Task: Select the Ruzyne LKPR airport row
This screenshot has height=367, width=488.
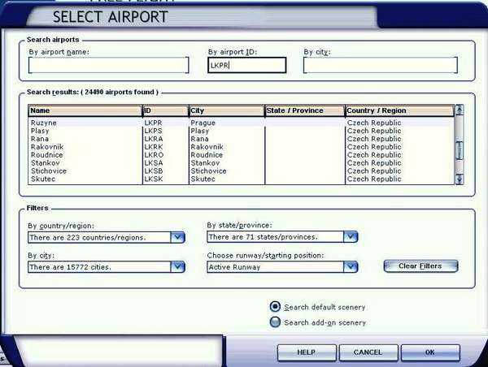Action: tap(85, 123)
